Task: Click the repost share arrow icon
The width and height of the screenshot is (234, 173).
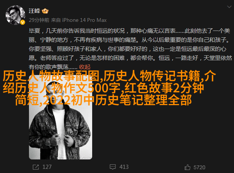Action: [x=36, y=167]
